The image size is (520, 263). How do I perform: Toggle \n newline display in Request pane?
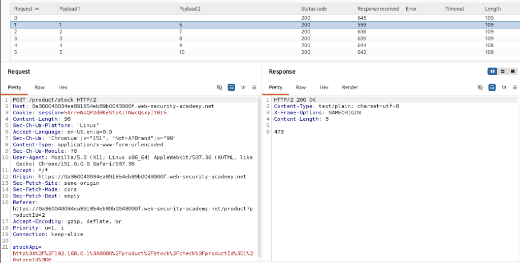click(x=243, y=87)
